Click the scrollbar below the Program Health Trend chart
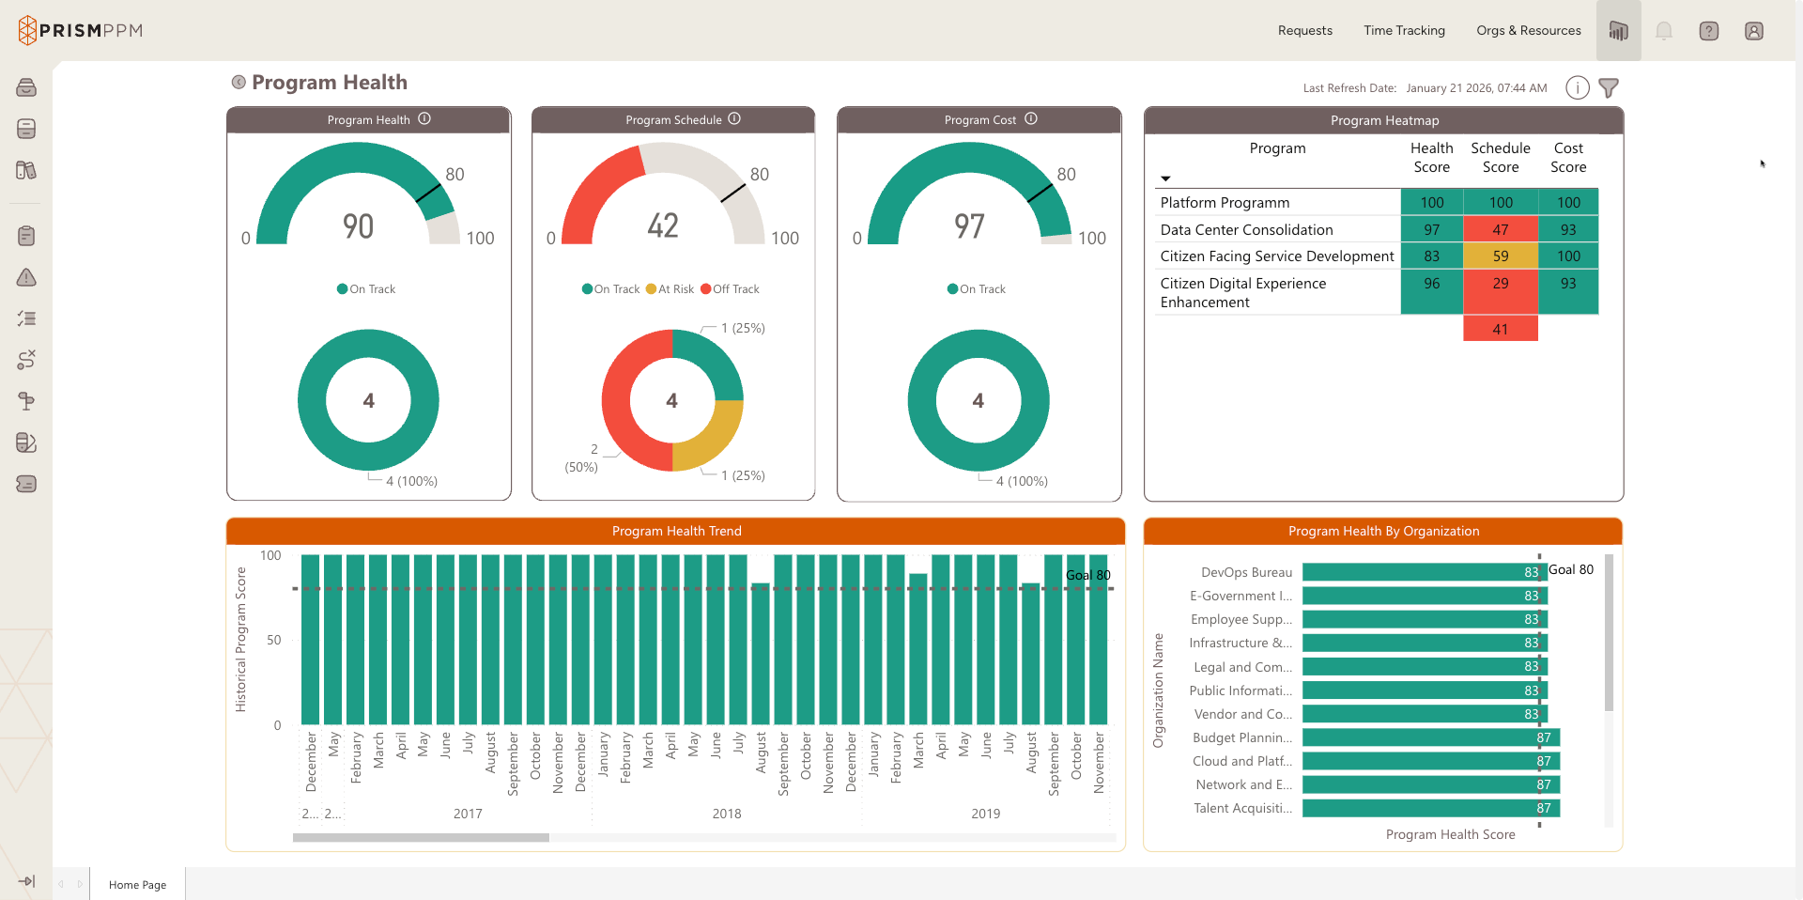Viewport: 1803px width, 900px height. click(x=420, y=837)
